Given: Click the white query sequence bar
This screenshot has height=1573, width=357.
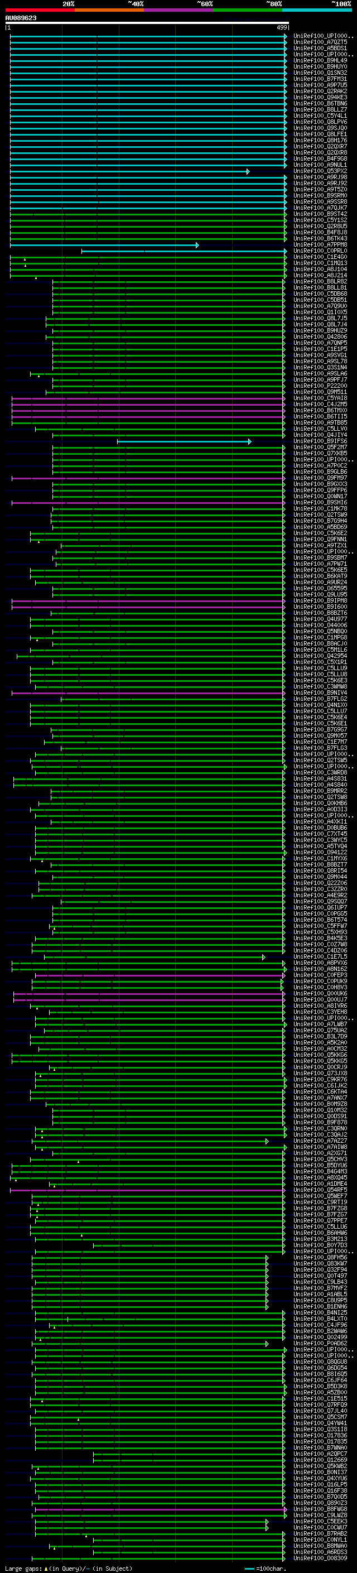Looking at the screenshot, I should coord(147,22).
